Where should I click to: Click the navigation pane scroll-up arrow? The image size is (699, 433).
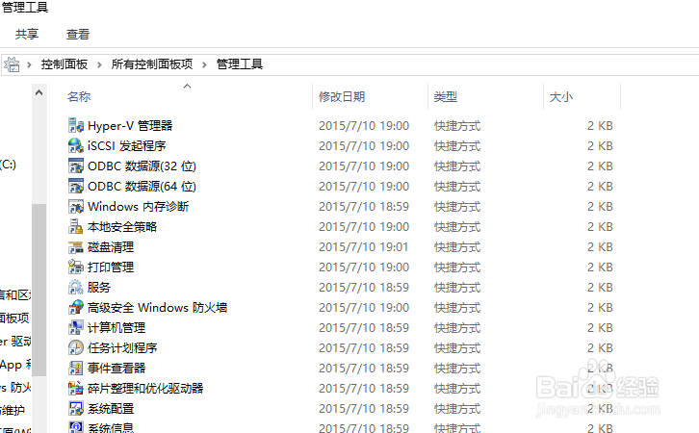point(39,92)
